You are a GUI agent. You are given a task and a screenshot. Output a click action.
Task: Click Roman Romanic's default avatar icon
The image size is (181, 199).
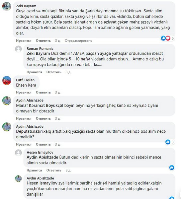[18, 49]
